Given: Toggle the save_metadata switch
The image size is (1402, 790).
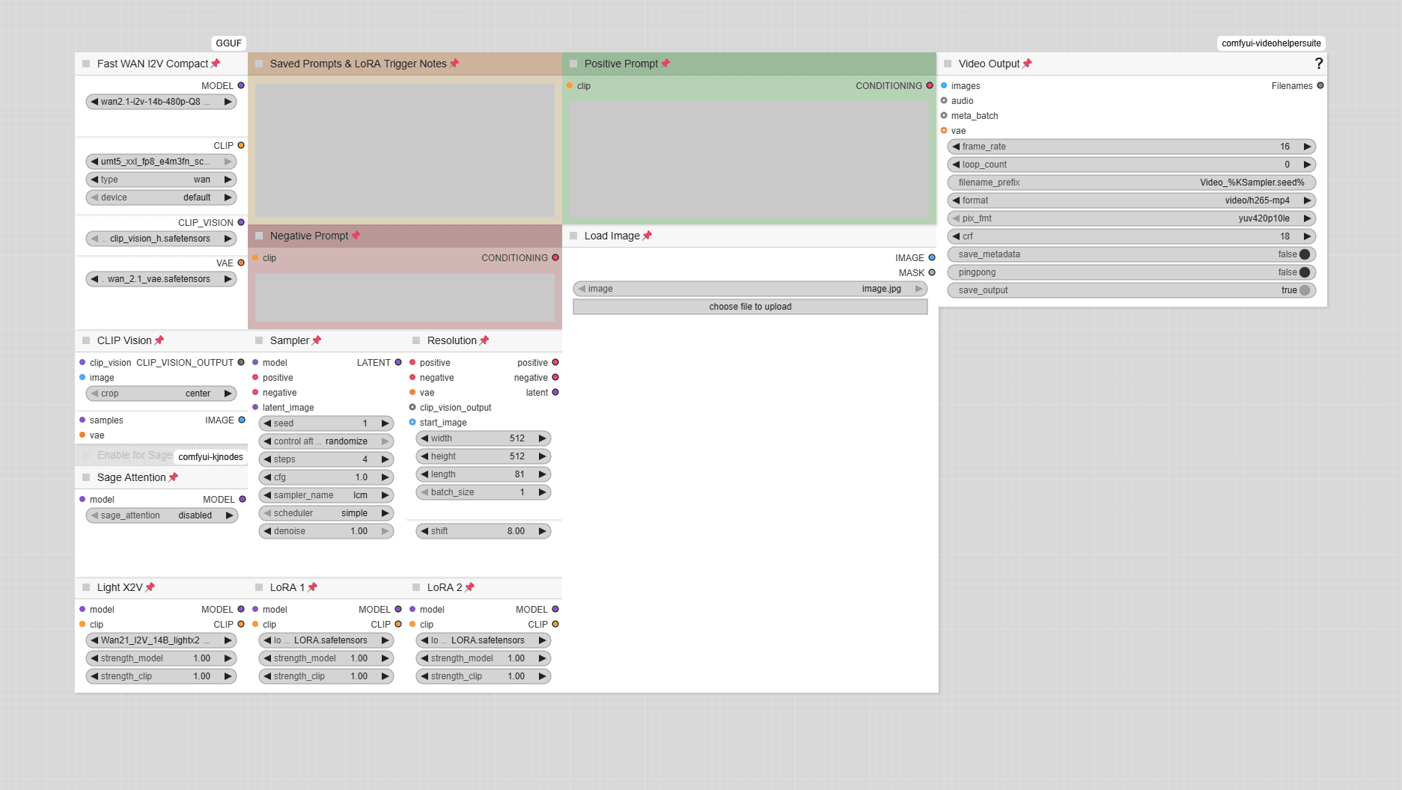Looking at the screenshot, I should pyautogui.click(x=1305, y=254).
